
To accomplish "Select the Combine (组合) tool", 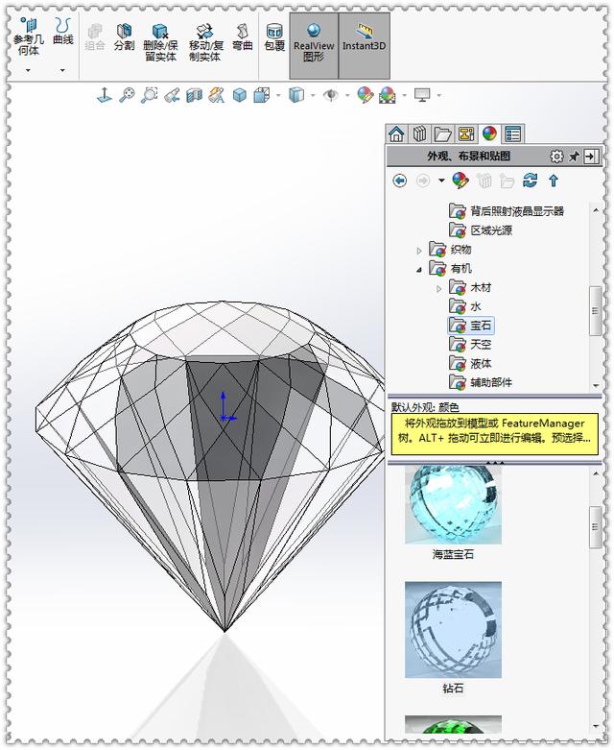I will point(95,36).
